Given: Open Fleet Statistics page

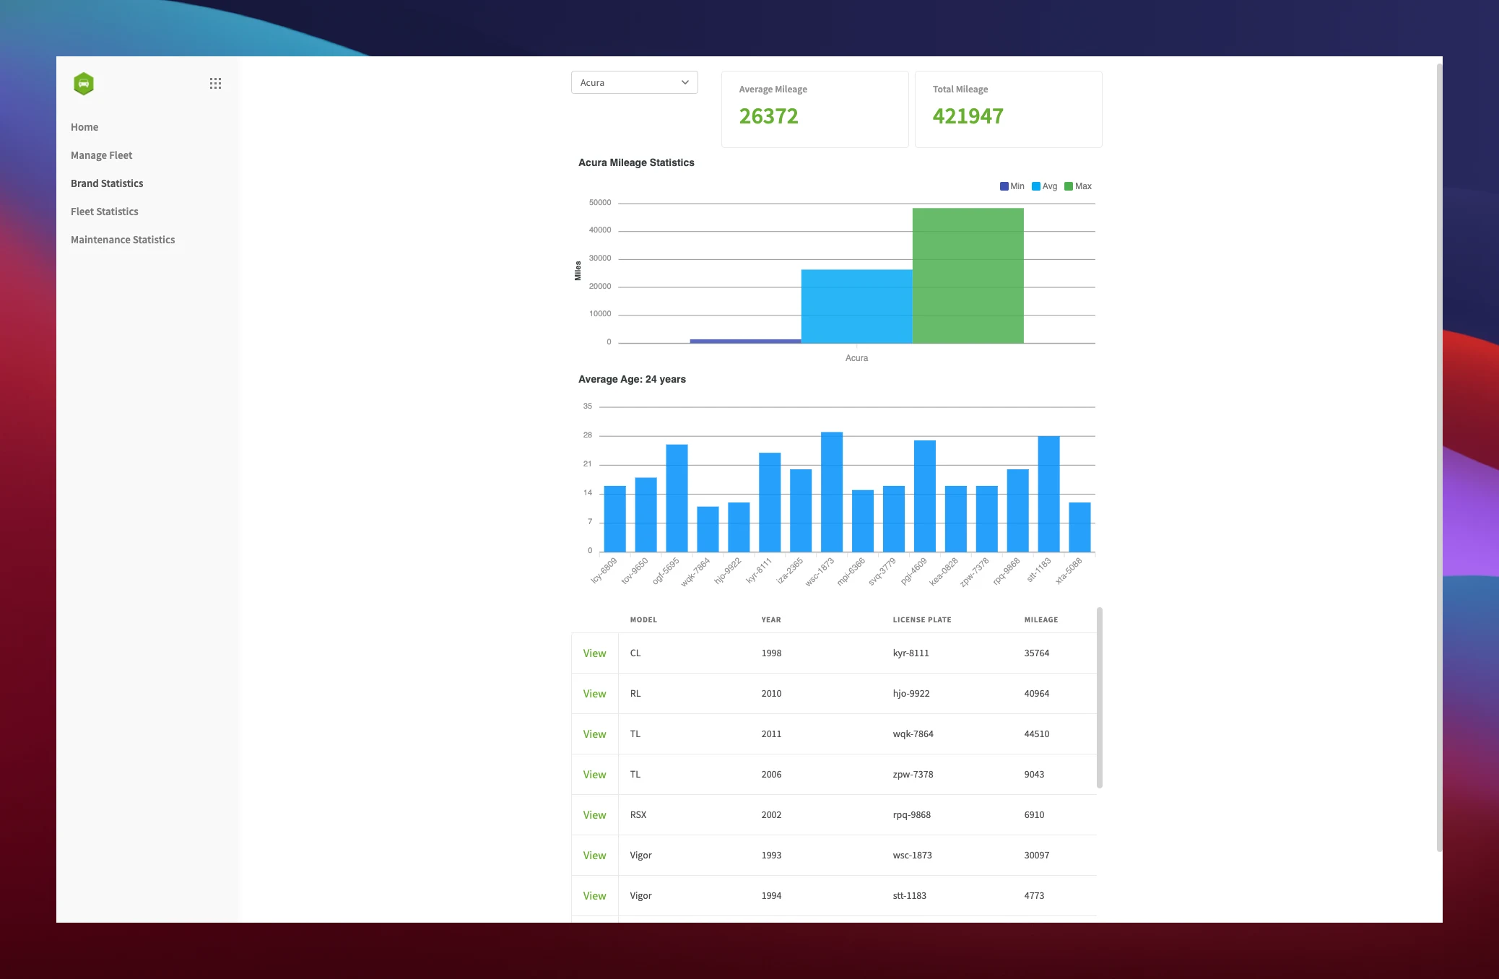Looking at the screenshot, I should coord(105,212).
